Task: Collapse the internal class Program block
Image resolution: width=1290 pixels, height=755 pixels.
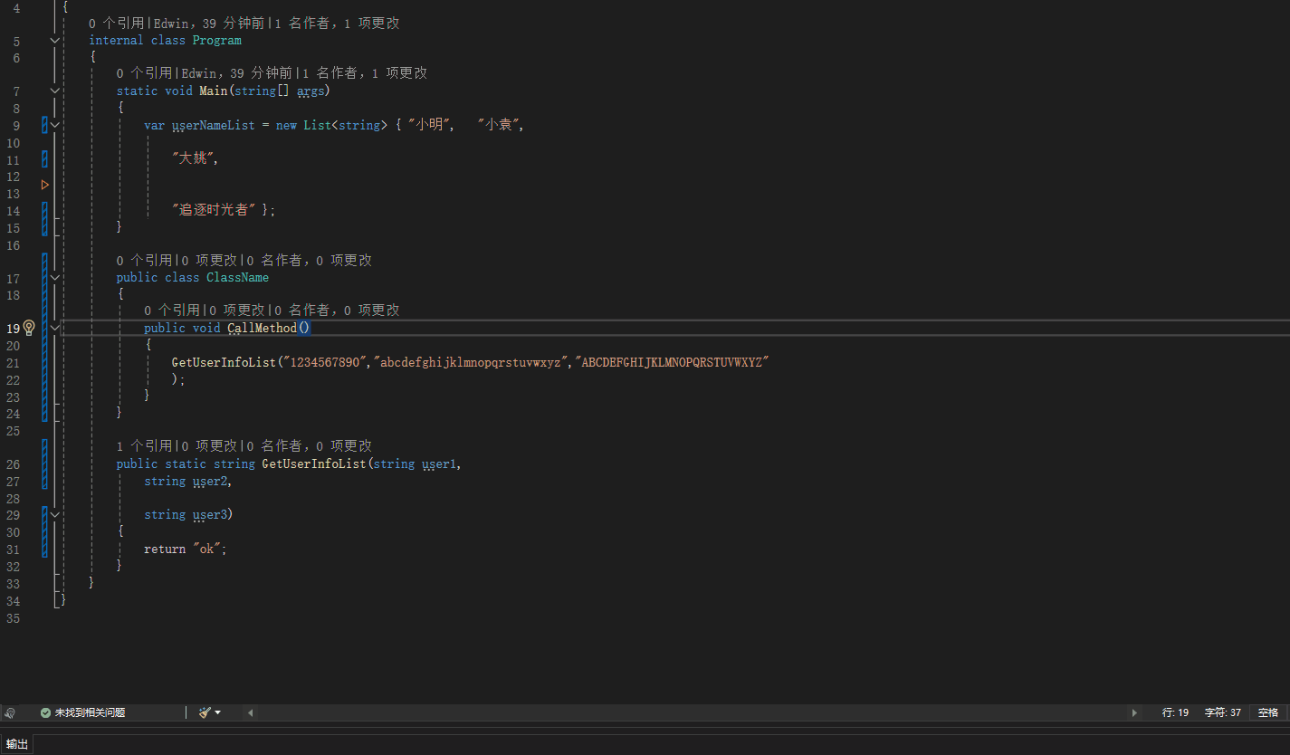Action: tap(55, 41)
